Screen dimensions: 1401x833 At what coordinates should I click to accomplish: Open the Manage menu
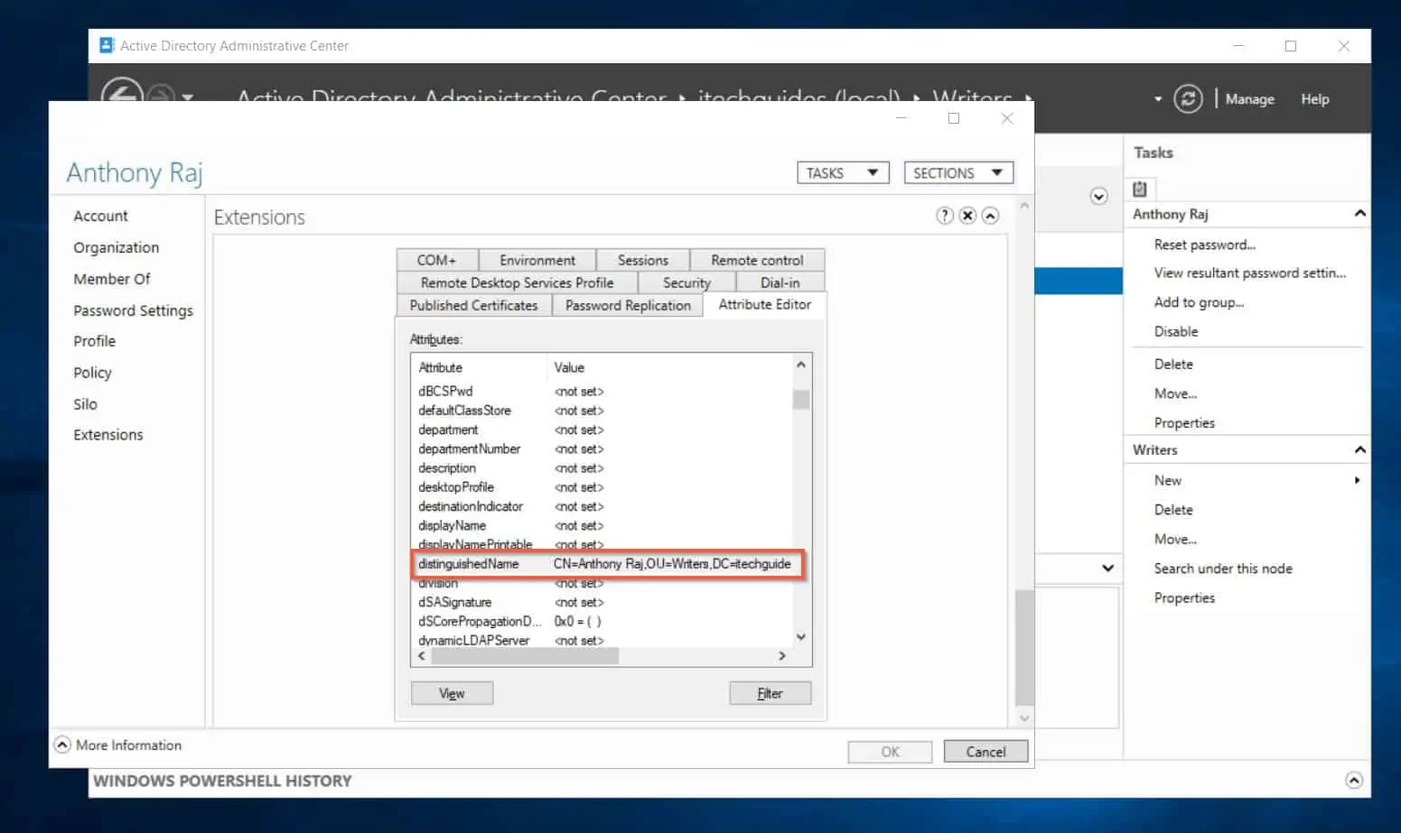click(x=1249, y=99)
